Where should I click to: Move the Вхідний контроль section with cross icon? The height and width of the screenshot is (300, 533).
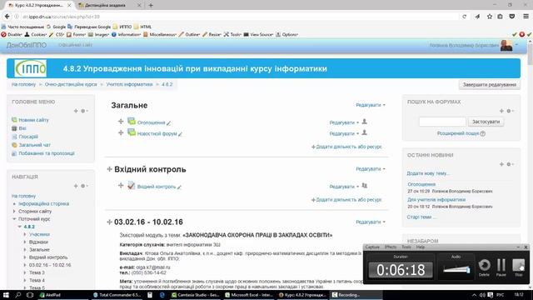tap(109, 169)
